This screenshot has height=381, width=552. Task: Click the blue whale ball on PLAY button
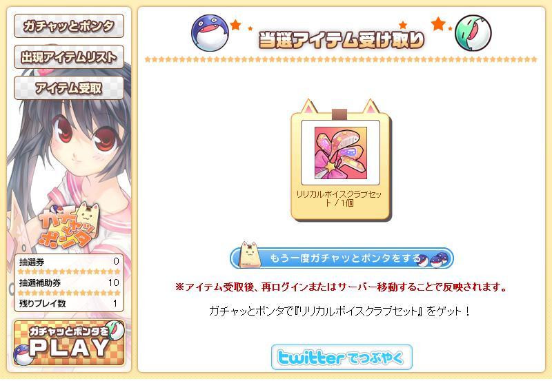tap(23, 355)
